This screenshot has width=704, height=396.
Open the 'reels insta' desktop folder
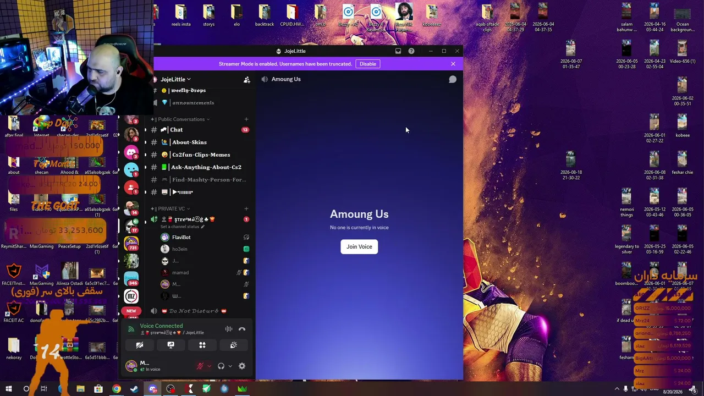click(x=180, y=16)
